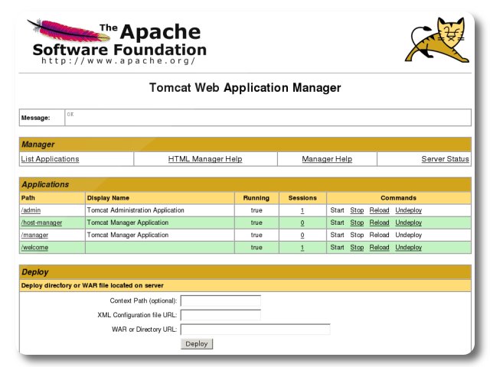Select /manager row 'Tomcat Manager Application' text

[128, 235]
